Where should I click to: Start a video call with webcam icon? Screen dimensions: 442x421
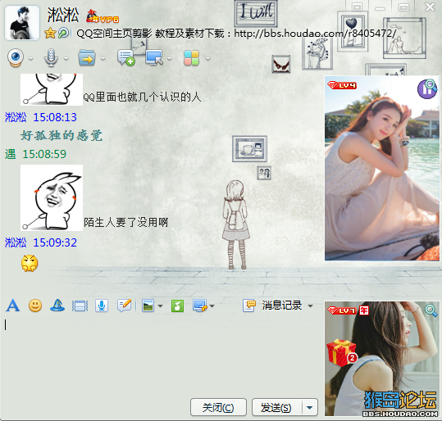(16, 58)
